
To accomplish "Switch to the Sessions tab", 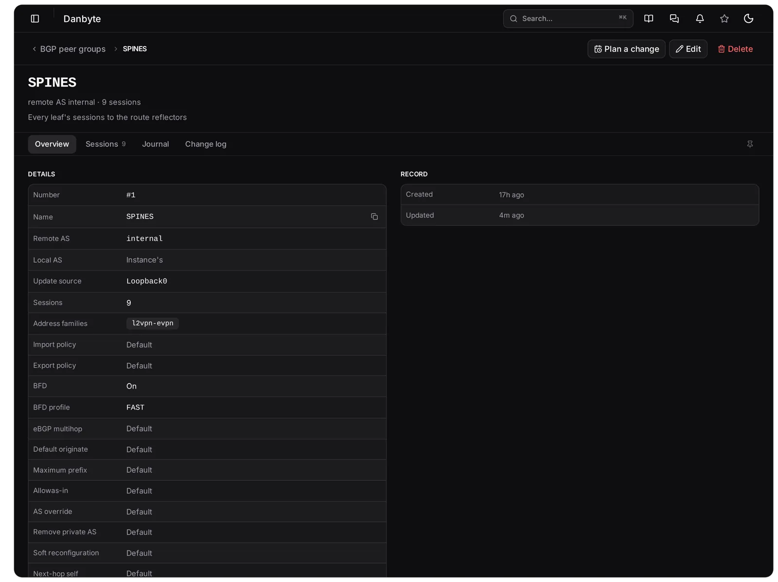I will tap(106, 144).
